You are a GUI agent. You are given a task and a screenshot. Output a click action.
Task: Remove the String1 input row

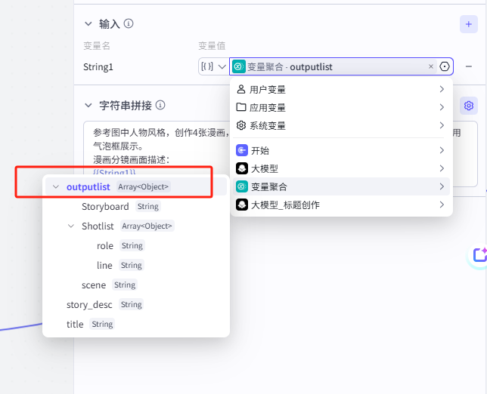[x=469, y=66]
